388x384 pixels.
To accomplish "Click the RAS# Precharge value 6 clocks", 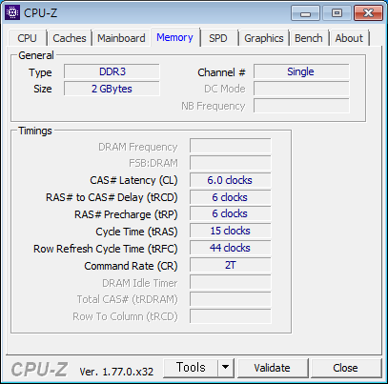I will pyautogui.click(x=231, y=213).
